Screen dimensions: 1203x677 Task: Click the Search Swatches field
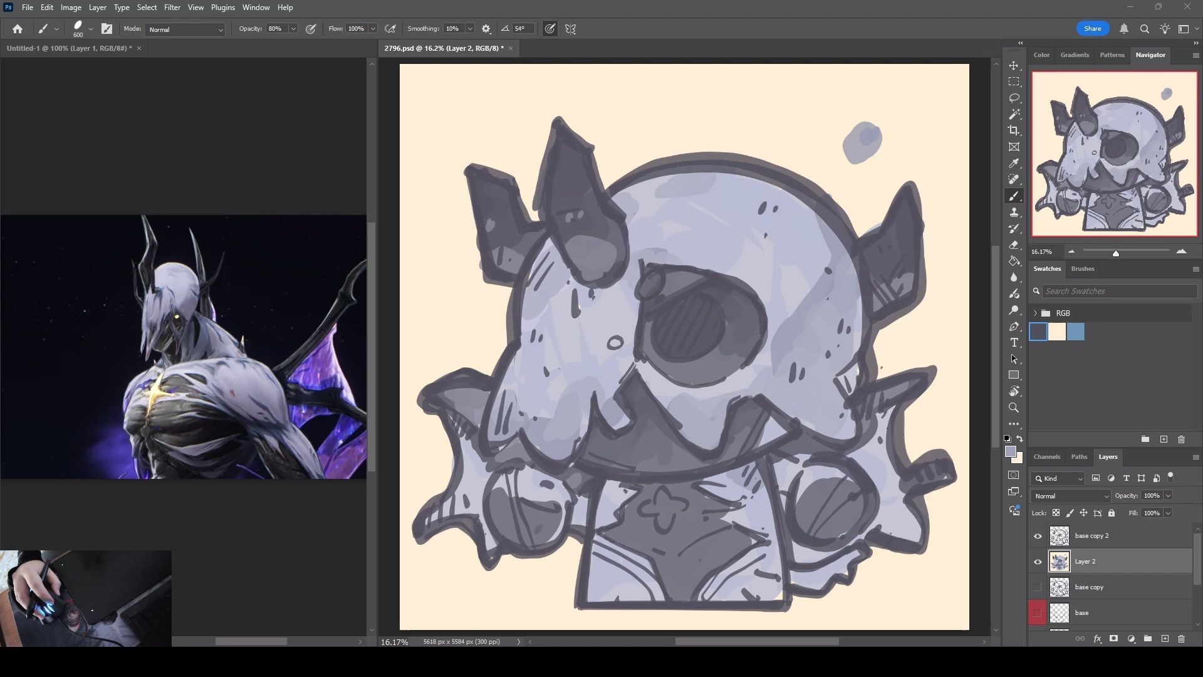1118,291
